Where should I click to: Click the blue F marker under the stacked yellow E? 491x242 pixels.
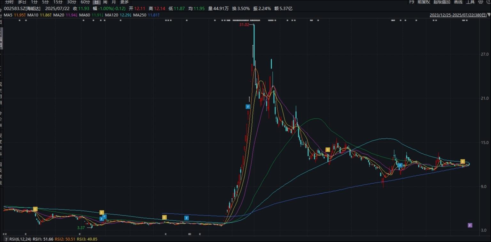pyautogui.click(x=102, y=219)
